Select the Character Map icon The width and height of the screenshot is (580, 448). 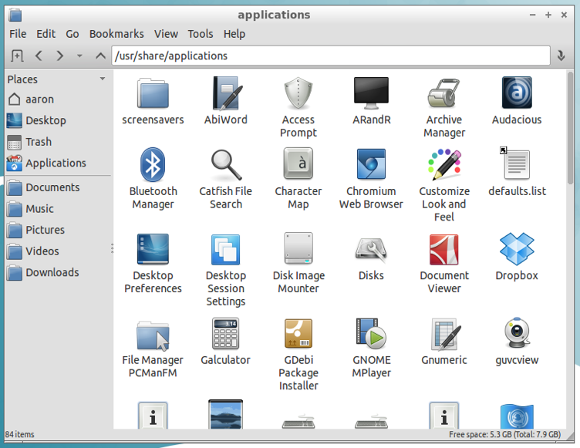298,163
